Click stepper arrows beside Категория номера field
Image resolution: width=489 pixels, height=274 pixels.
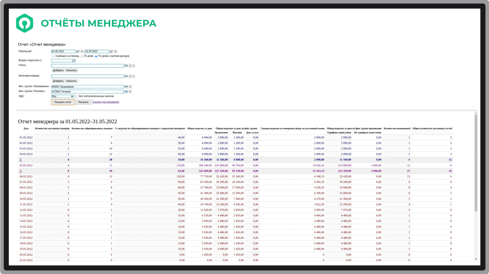[134, 76]
